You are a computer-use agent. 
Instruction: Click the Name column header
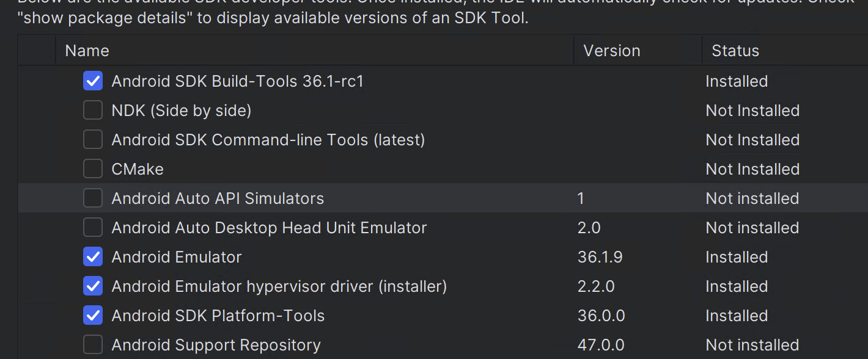tap(87, 51)
